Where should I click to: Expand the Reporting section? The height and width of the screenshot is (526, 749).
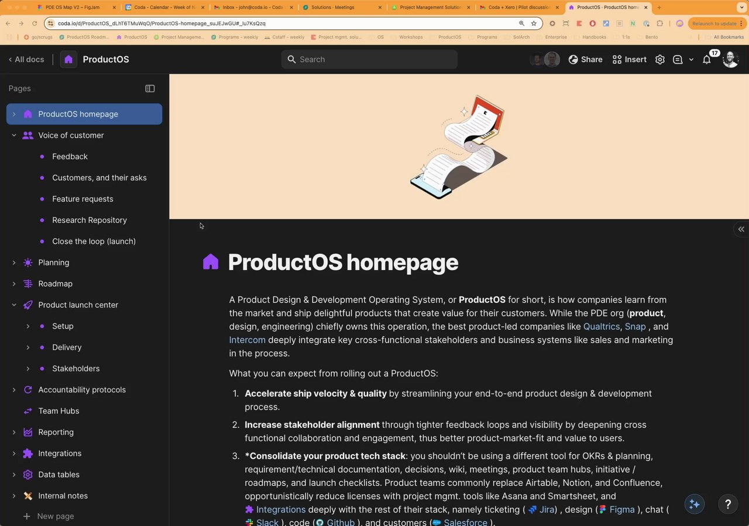tap(14, 432)
